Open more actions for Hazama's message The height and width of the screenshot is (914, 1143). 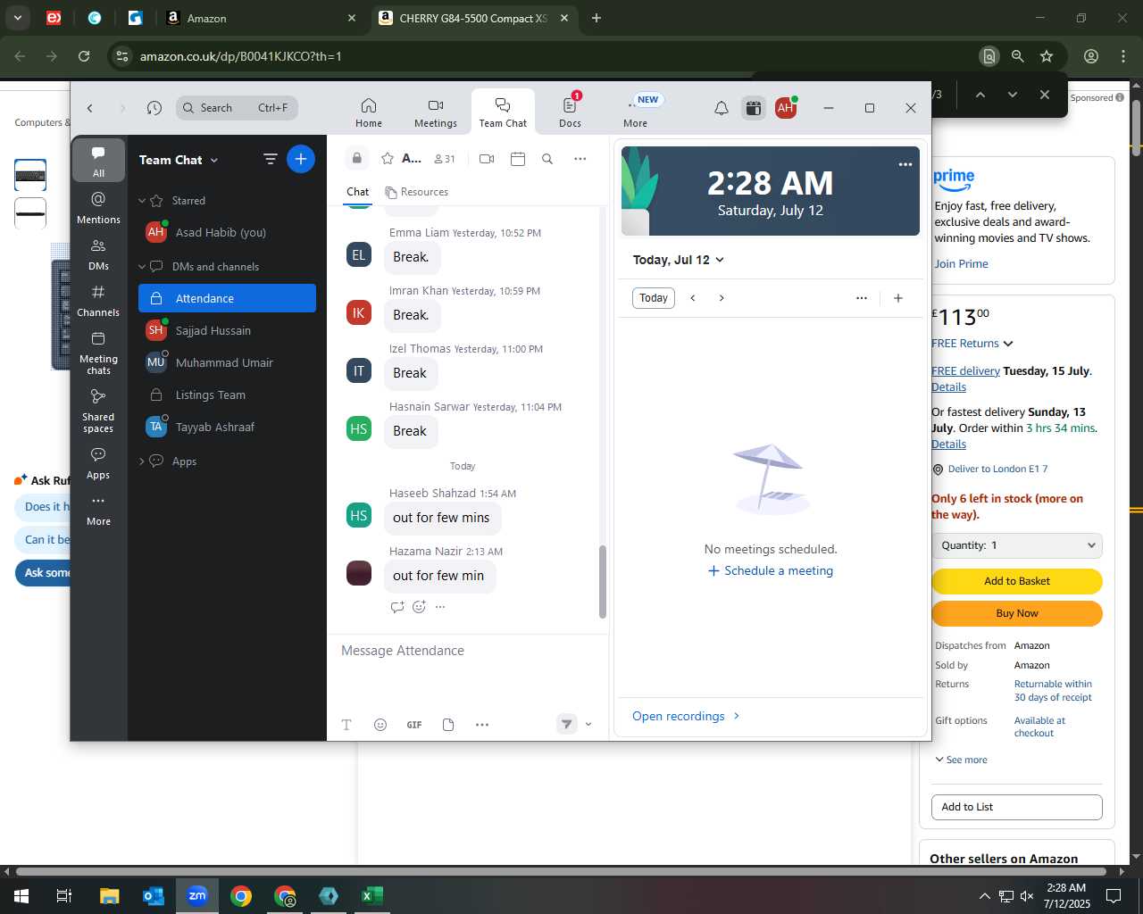pyautogui.click(x=440, y=607)
